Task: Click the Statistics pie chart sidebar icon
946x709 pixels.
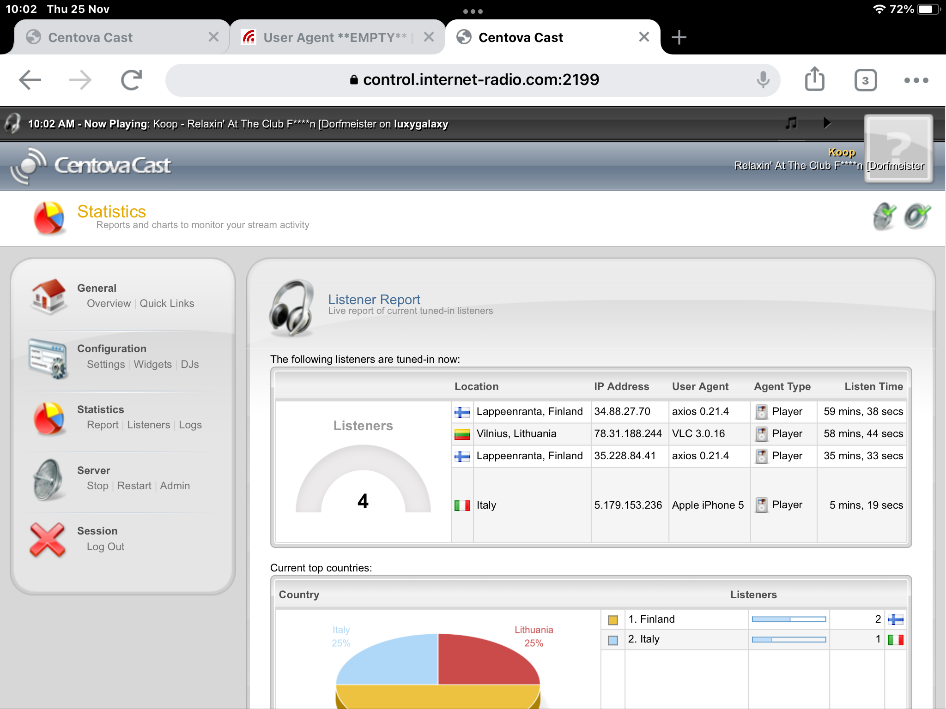Action: click(x=49, y=418)
